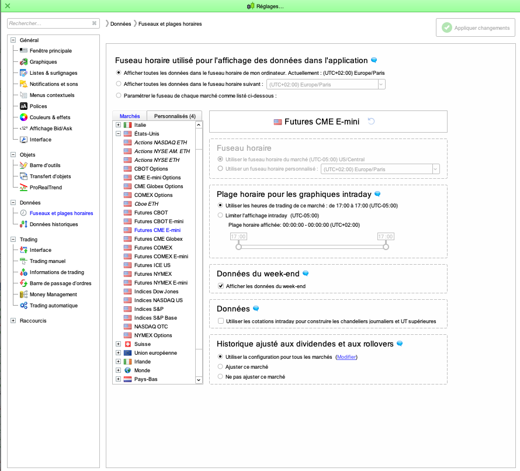This screenshot has width=520, height=471.
Task: Click the Affichage Bid/Ask icon
Action: click(x=23, y=129)
